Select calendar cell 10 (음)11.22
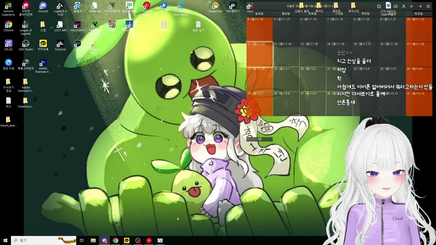This screenshot has height=245, width=436. pyautogui.click(x=419, y=29)
